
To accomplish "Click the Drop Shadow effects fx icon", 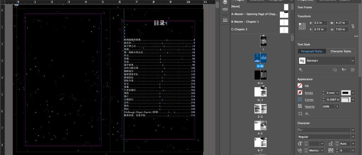I will pos(307,114).
